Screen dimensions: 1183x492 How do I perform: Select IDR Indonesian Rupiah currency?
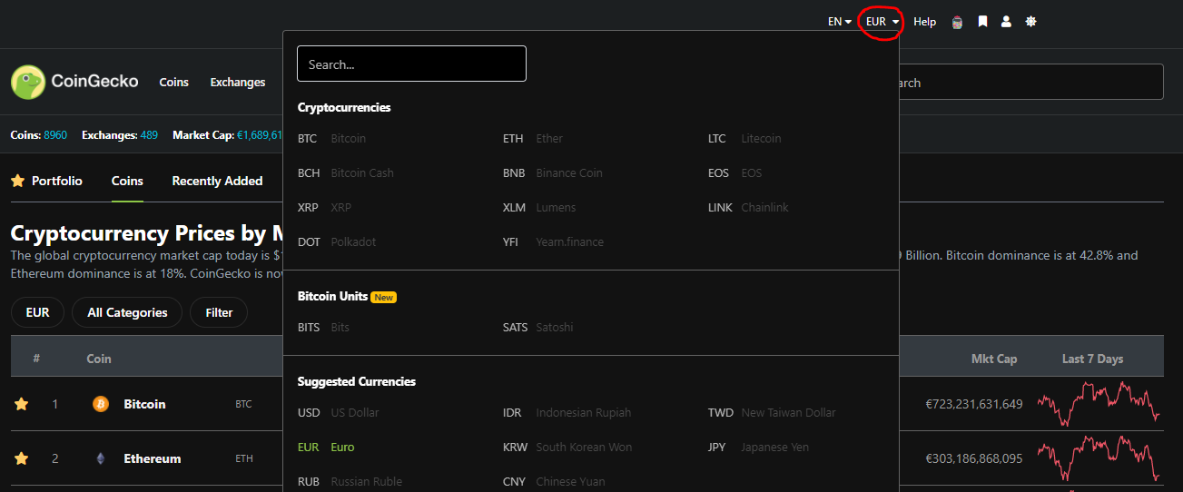tap(567, 413)
